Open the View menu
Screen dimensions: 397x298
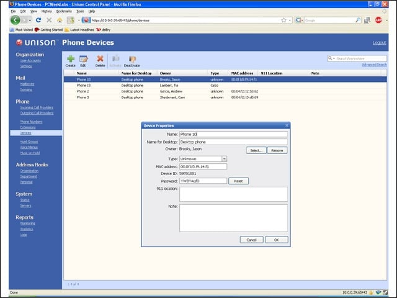(x=33, y=11)
